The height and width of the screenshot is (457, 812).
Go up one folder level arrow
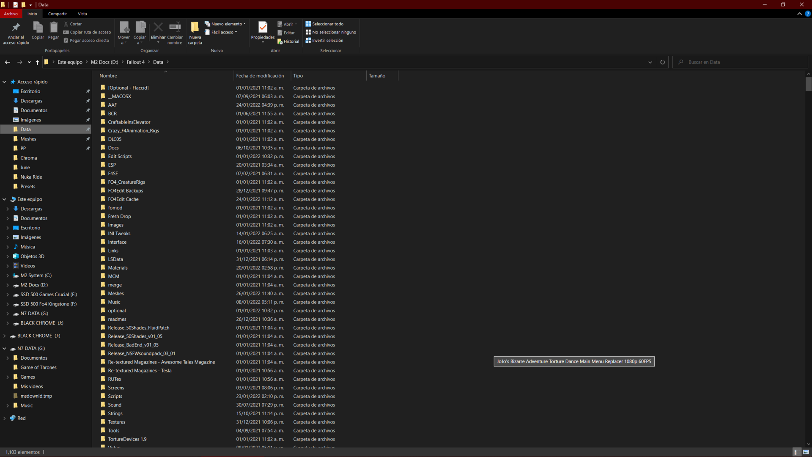pyautogui.click(x=37, y=62)
